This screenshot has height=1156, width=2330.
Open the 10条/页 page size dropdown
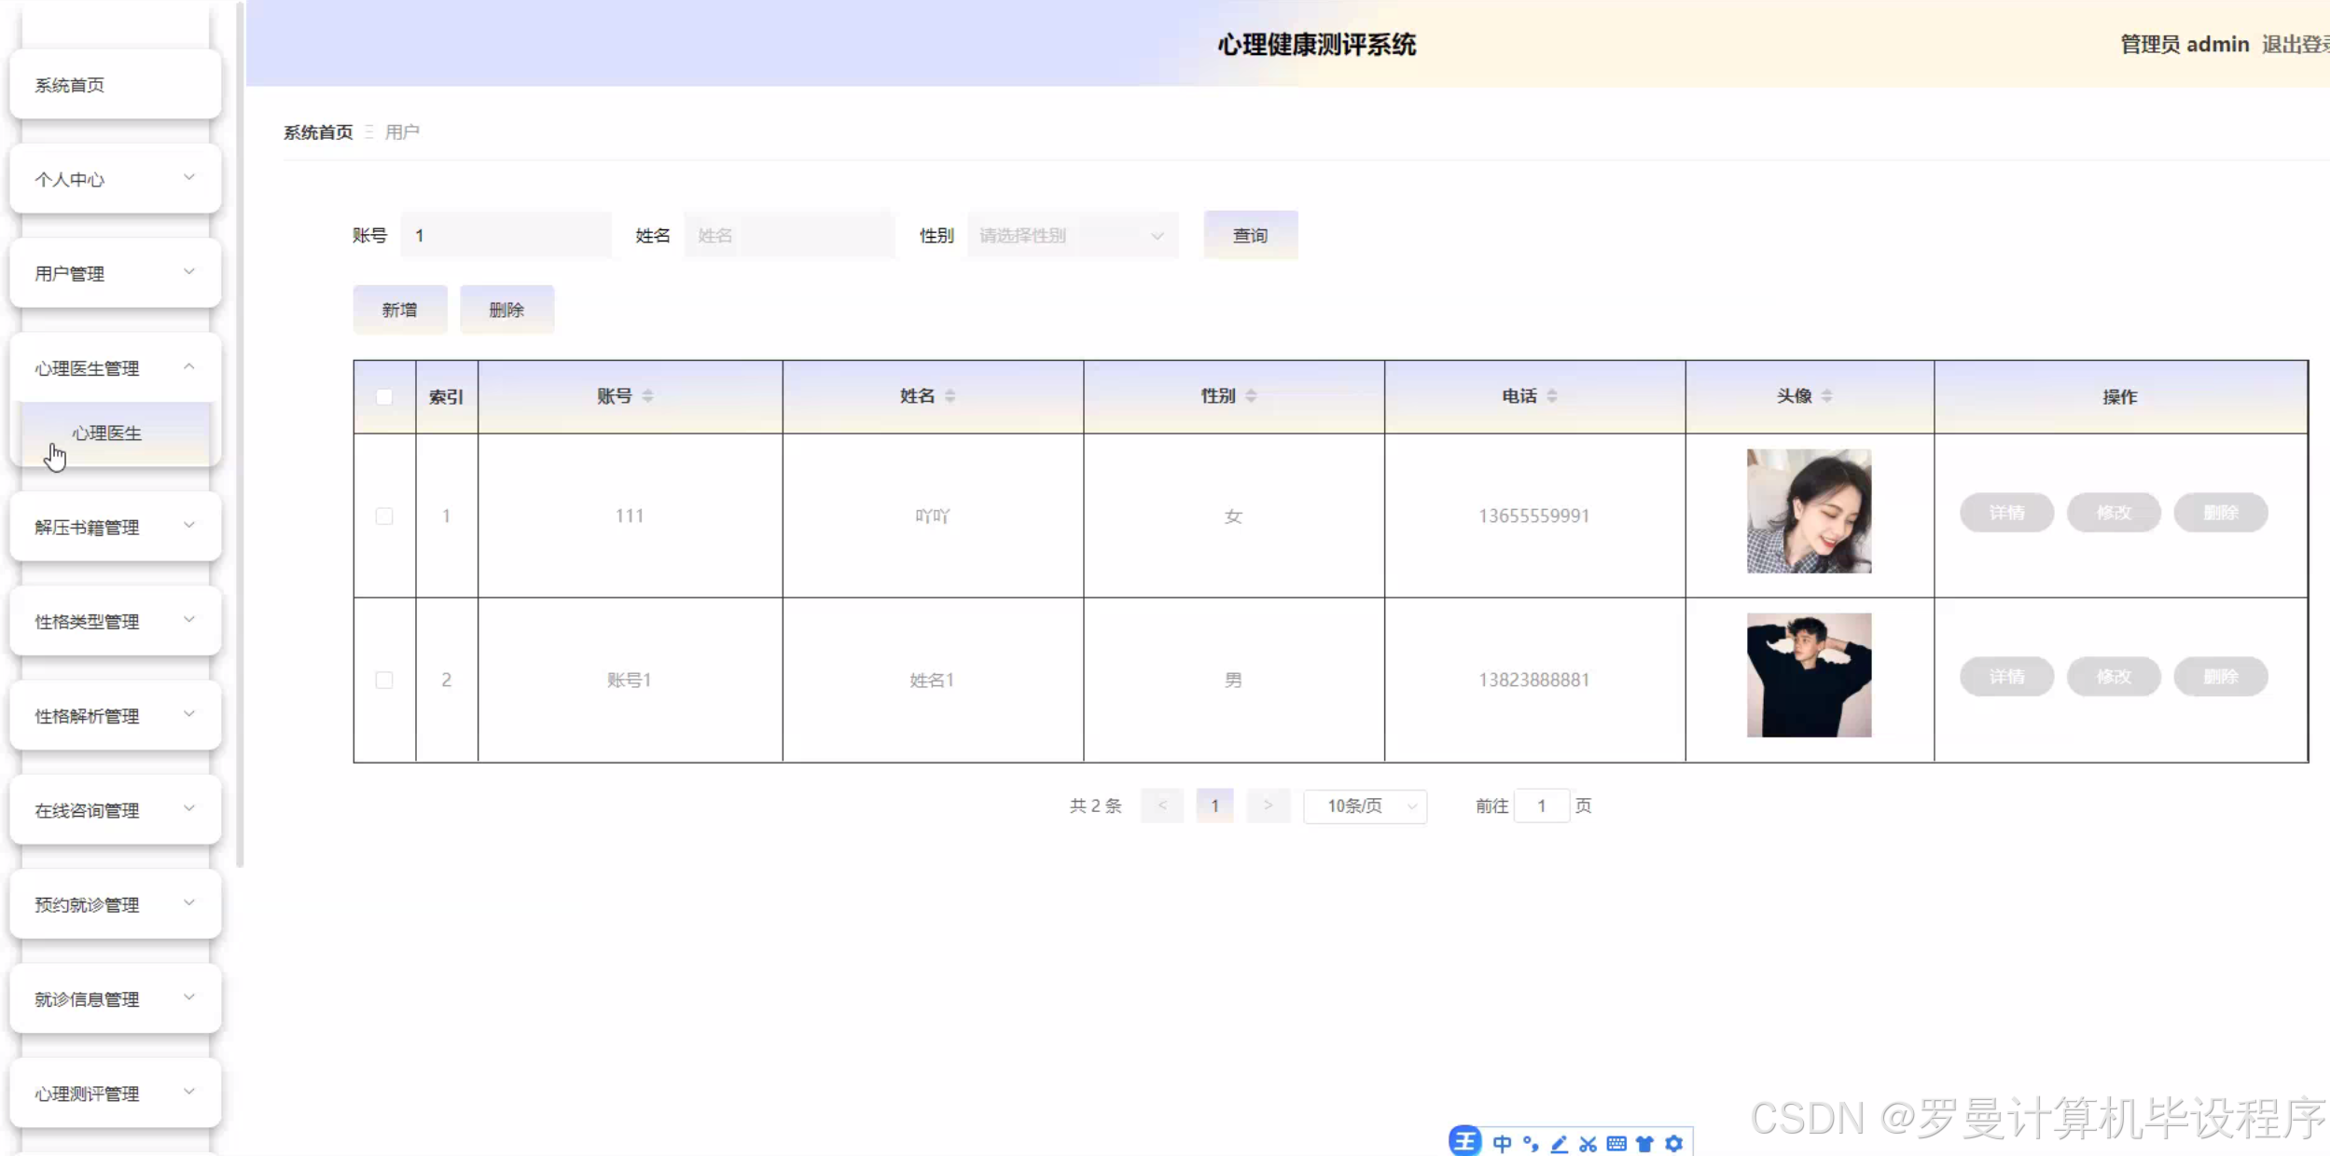[1365, 806]
